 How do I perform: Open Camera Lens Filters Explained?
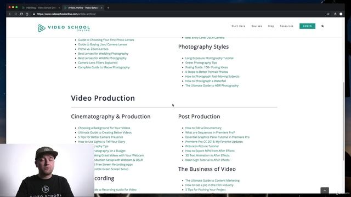98,63
